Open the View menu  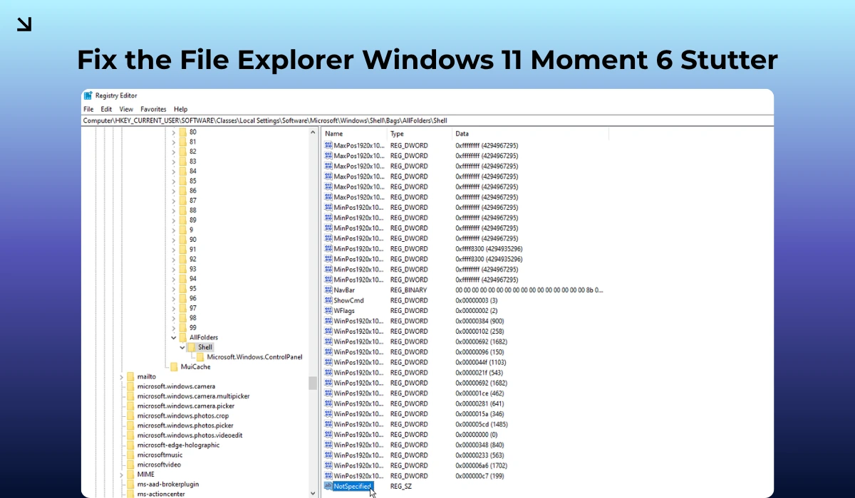point(126,109)
